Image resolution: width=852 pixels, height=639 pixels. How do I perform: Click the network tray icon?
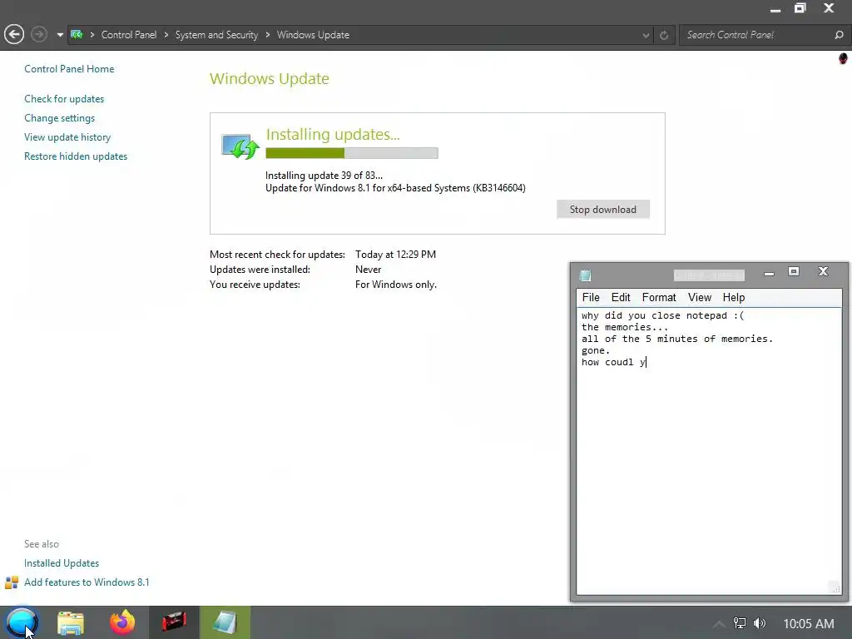(740, 623)
